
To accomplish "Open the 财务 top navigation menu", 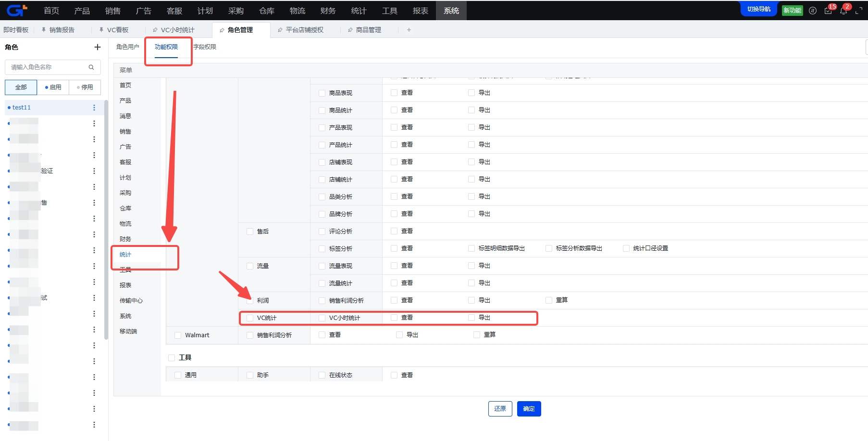I will (328, 11).
